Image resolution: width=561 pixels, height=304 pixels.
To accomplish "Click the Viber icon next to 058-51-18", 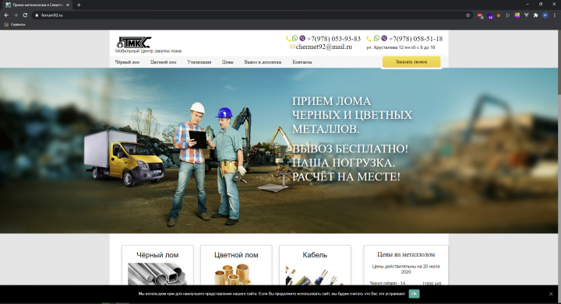I will (x=384, y=38).
